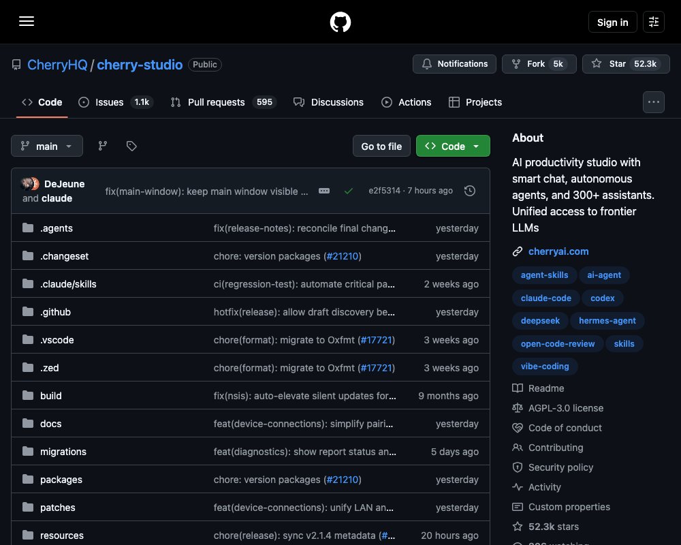Select the skills topic tag
Screen dimensions: 681x545
[624, 344]
